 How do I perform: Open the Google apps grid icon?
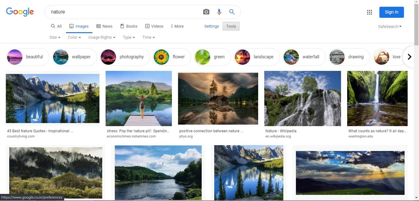369,12
